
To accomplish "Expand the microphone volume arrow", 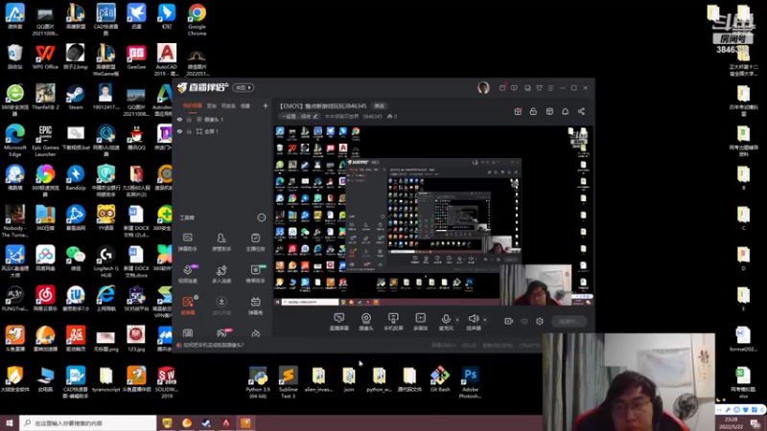I will pyautogui.click(x=457, y=320).
